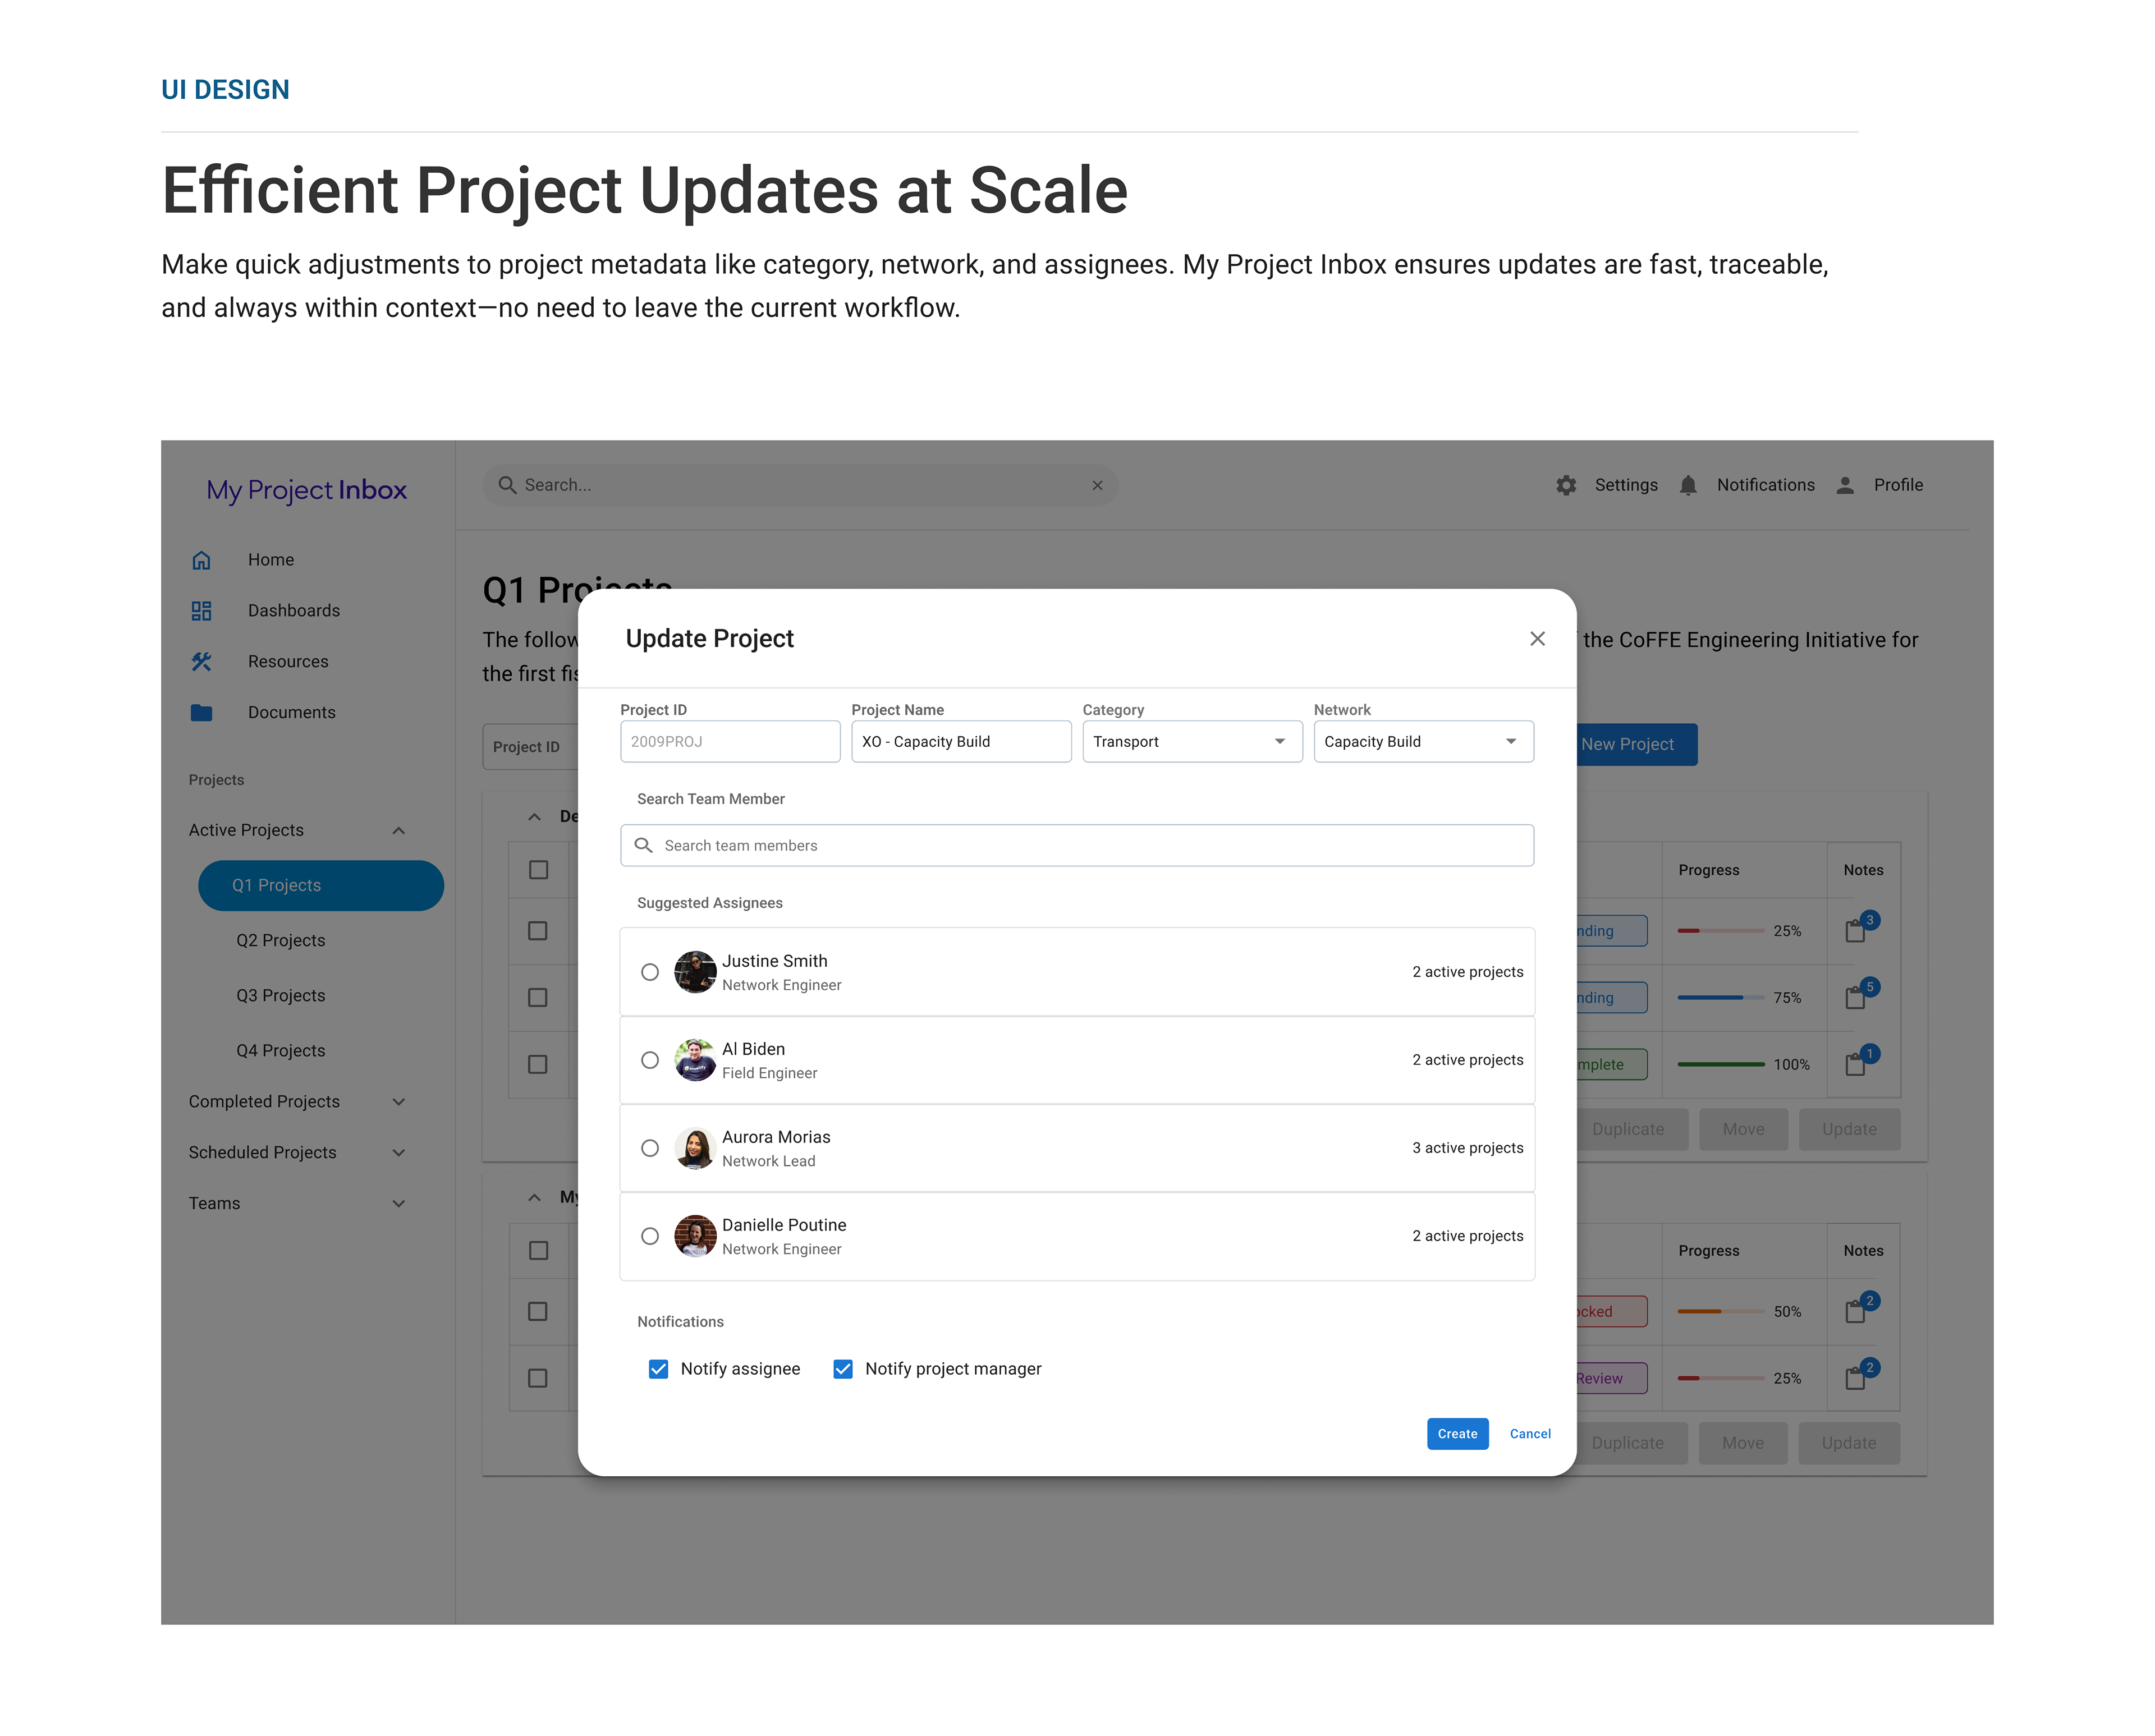The height and width of the screenshot is (1736, 2155).
Task: Click the 75% progress bar
Action: tap(1721, 998)
